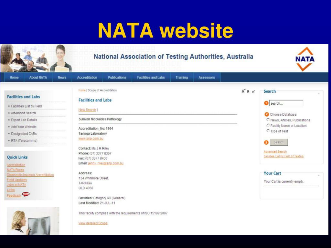This screenshot has width=331, height=248.
Task: Click Your Cart is currently empty text
Action: coord(283,181)
